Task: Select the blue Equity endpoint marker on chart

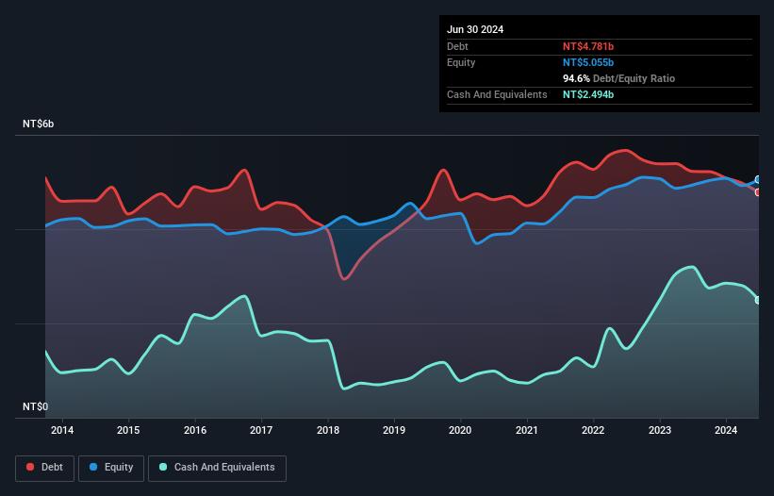Action: point(757,180)
